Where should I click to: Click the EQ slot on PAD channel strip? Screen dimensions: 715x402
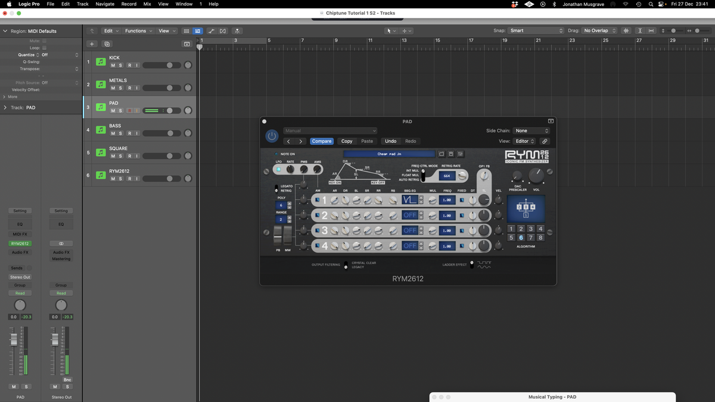pos(20,225)
